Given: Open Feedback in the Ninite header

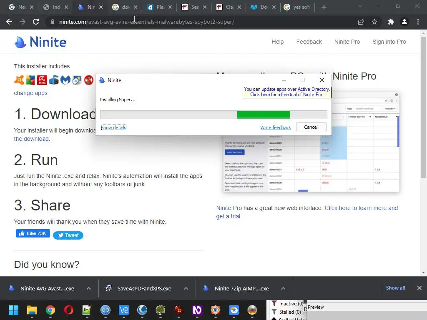Looking at the screenshot, I should (x=309, y=42).
